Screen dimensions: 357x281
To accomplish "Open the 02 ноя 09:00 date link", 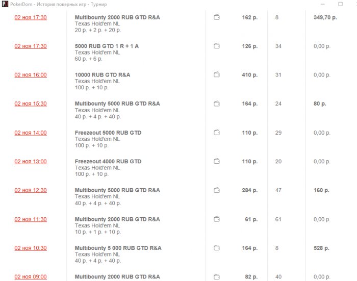I will [x=31, y=277].
